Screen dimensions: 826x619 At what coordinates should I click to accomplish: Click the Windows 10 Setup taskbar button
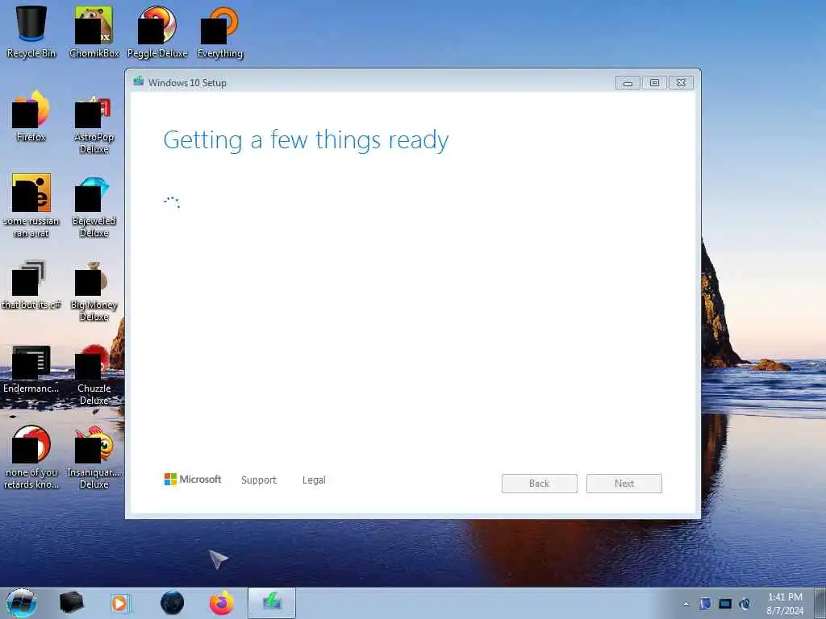pos(272,603)
